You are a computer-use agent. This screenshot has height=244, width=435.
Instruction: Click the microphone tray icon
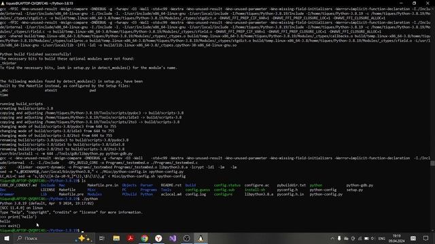[339, 238]
